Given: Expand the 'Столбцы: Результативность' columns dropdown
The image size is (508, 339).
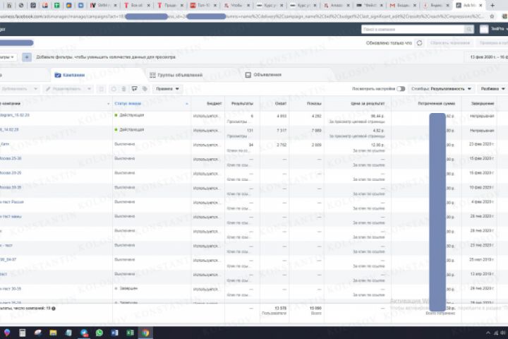Looking at the screenshot, I should (441, 89).
